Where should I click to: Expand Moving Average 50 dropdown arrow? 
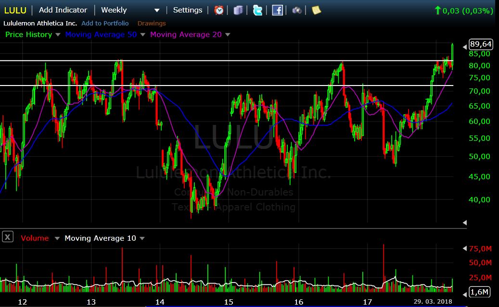(142, 35)
